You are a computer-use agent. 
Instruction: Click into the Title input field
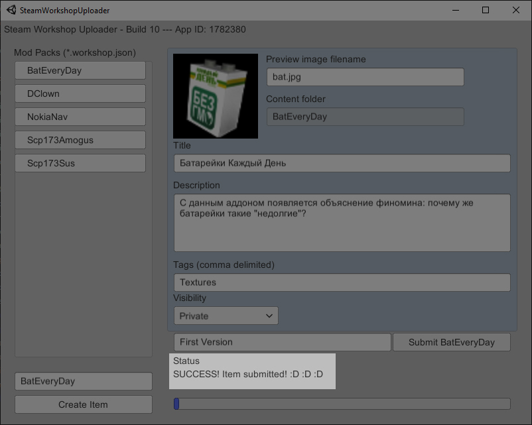(x=342, y=163)
